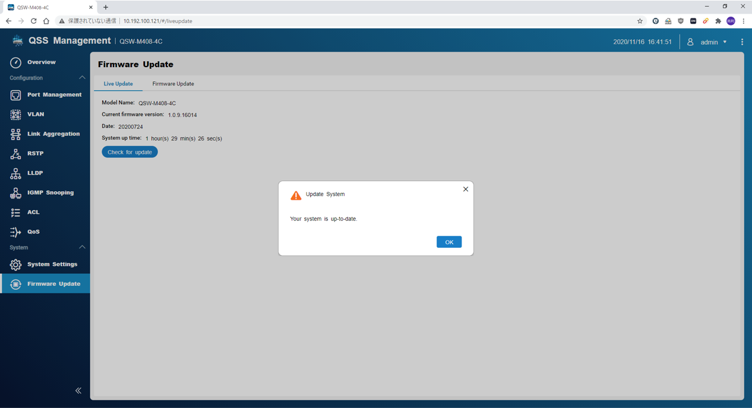The width and height of the screenshot is (752, 408).
Task: Select the VLAN icon in sidebar
Action: pos(15,115)
